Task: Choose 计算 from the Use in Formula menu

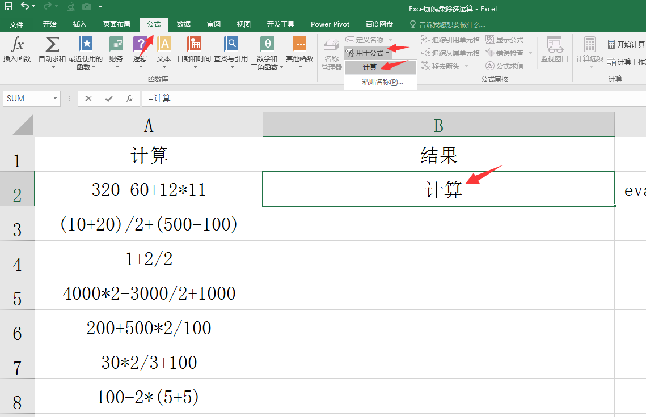Action: click(x=370, y=67)
